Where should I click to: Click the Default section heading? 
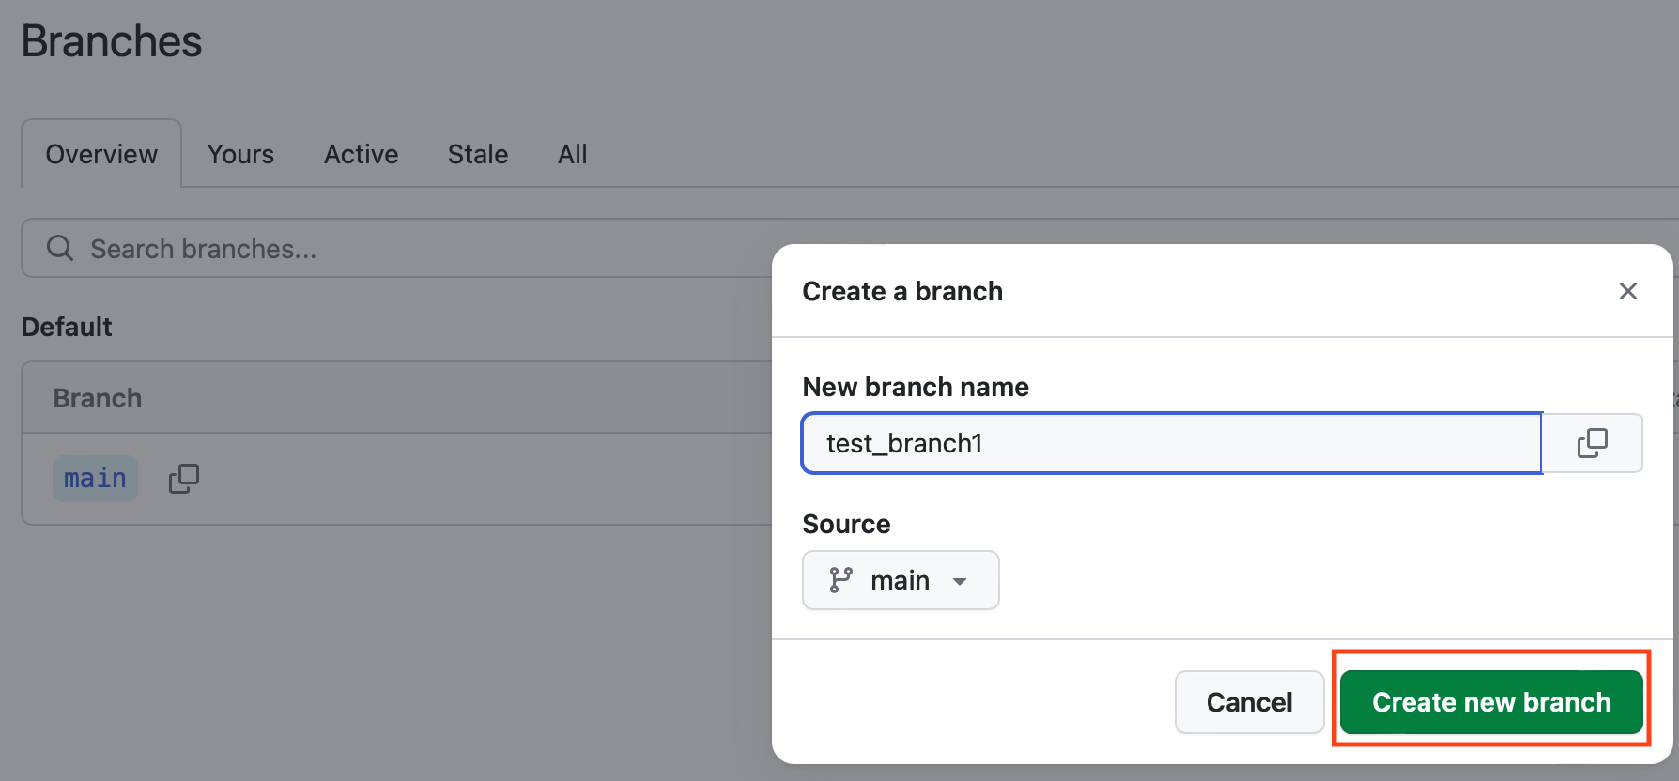click(67, 327)
